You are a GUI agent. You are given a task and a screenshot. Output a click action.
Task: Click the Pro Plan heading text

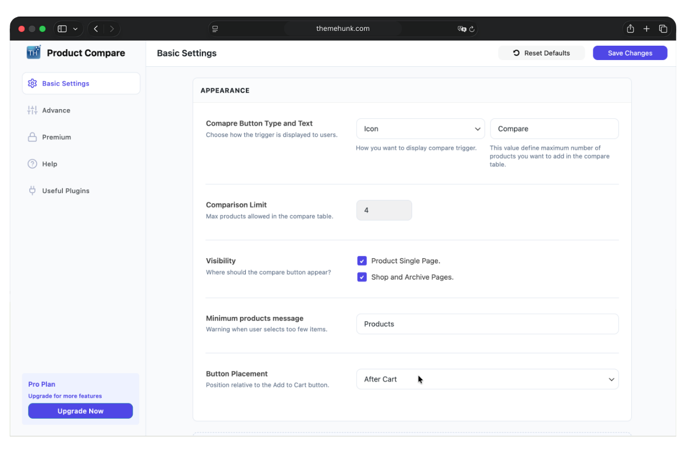click(42, 384)
